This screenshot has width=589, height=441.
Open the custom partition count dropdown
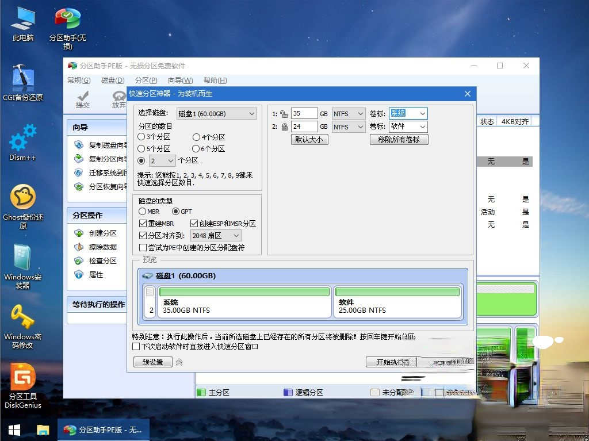(x=162, y=161)
